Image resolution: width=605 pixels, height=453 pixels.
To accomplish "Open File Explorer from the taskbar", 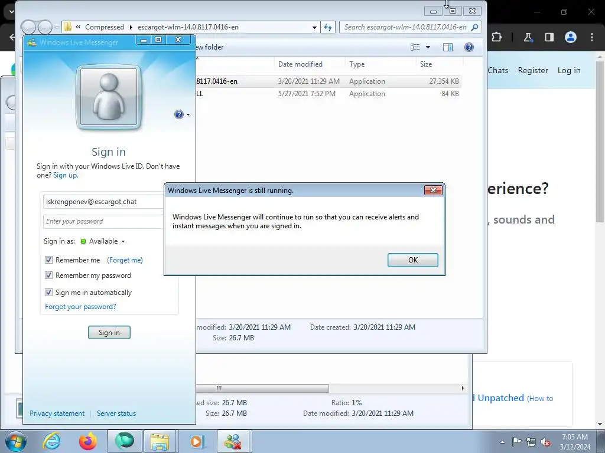I will (x=160, y=441).
